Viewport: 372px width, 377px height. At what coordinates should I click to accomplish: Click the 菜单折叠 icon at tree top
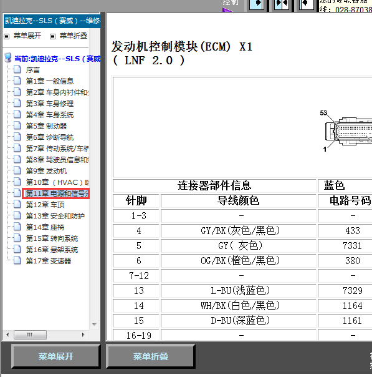pos(52,36)
